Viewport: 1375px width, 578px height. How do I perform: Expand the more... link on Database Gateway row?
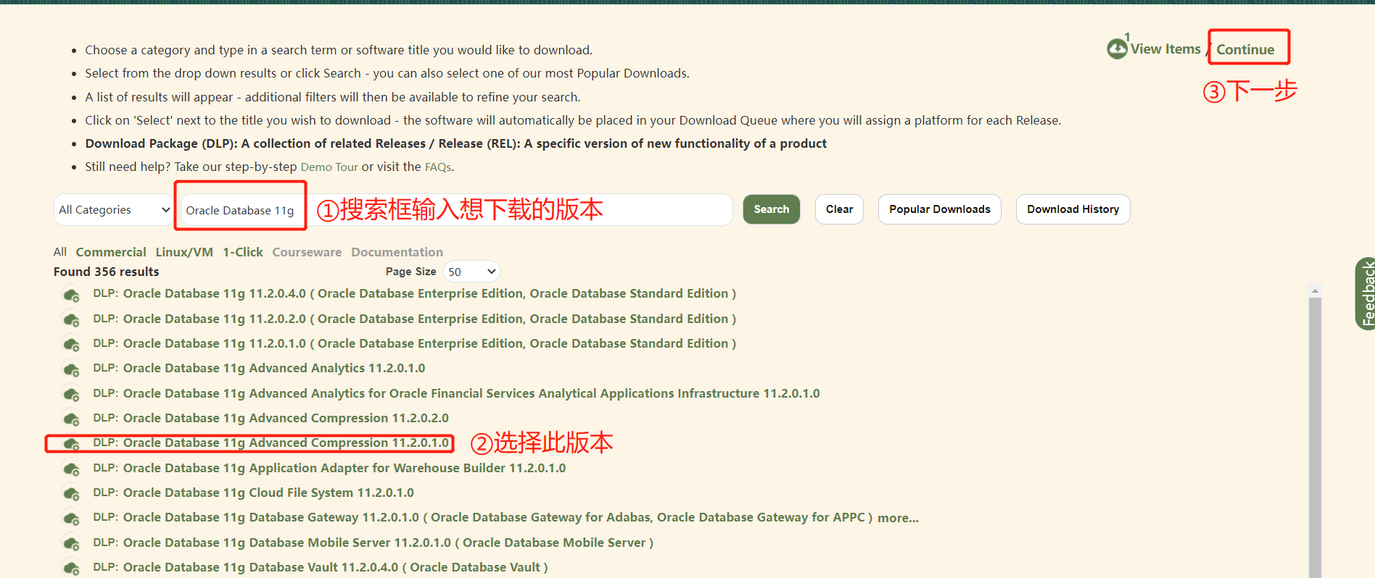coord(898,518)
